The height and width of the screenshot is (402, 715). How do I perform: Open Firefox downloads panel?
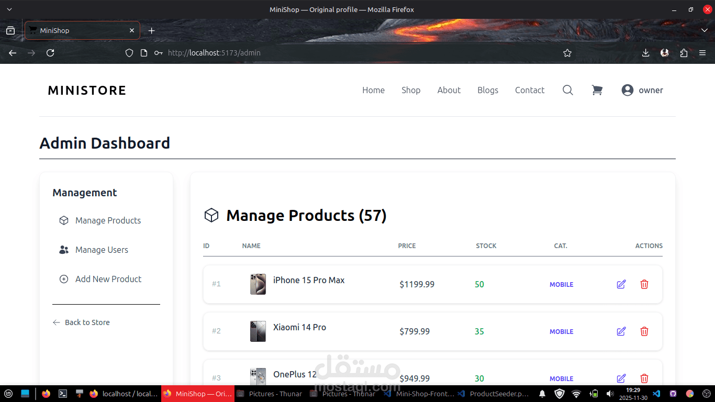pos(645,53)
